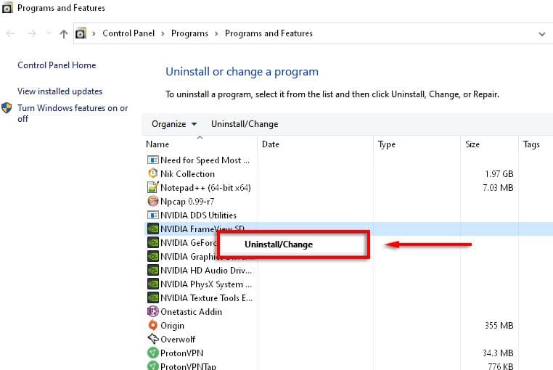Click Uninstall/Change in the toolbar
This screenshot has height=370, width=553.
coord(245,124)
